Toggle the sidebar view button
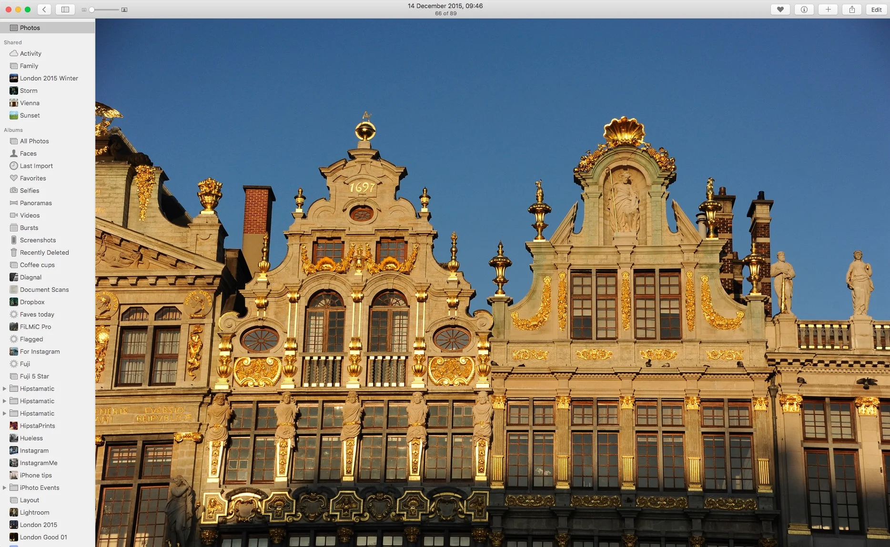The image size is (890, 547). (65, 9)
